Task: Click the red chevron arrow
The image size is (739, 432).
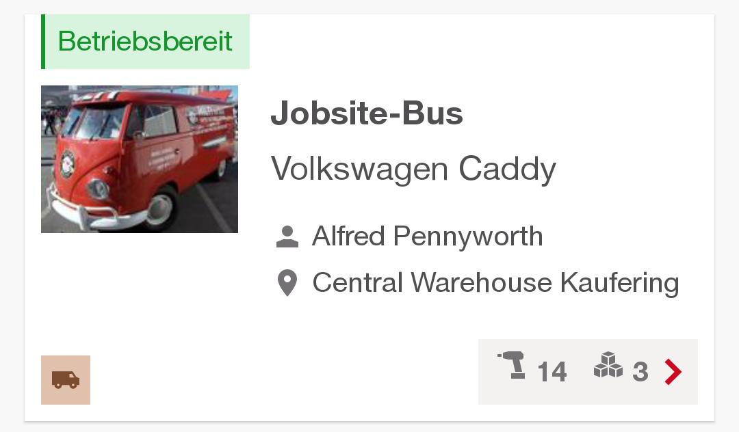Action: pyautogui.click(x=673, y=372)
